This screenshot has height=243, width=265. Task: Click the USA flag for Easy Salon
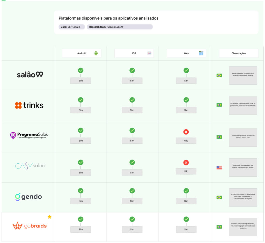click(x=219, y=168)
